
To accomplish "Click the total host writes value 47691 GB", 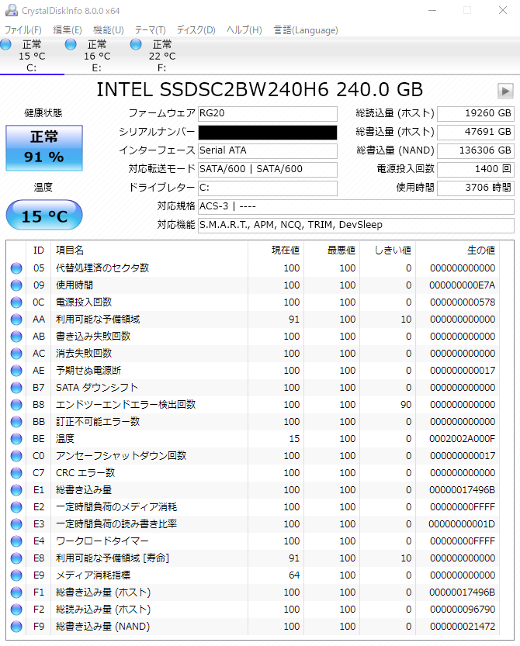I will [x=476, y=133].
